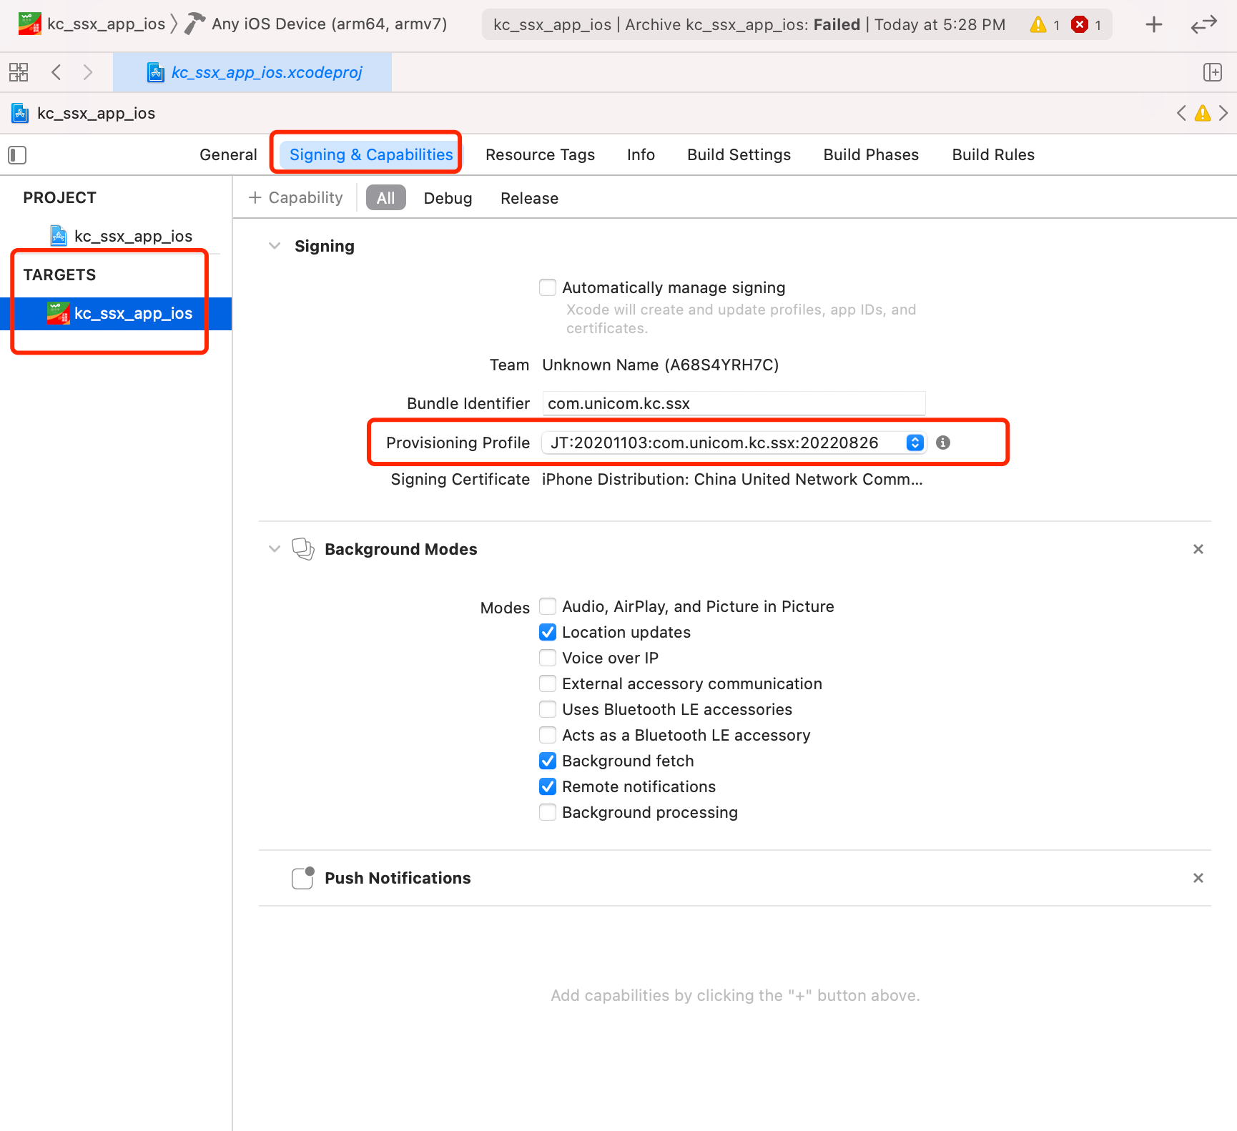Select the All configurations filter
The image size is (1237, 1131).
tap(385, 198)
